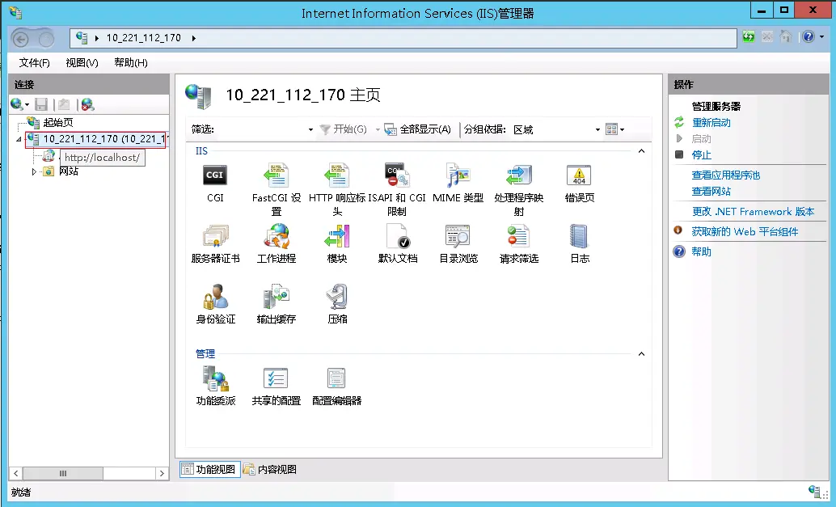Switch to 功能视图 tab

tap(209, 469)
